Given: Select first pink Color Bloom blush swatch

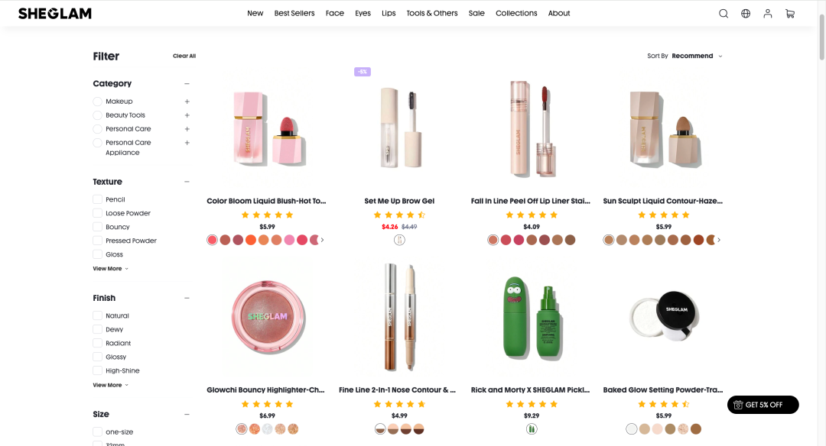Looking at the screenshot, I should point(213,240).
